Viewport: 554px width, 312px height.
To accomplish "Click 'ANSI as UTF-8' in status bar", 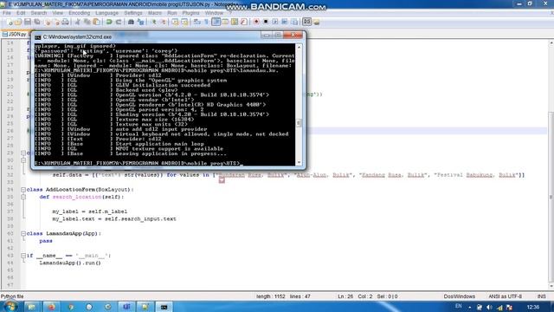I will [505, 296].
